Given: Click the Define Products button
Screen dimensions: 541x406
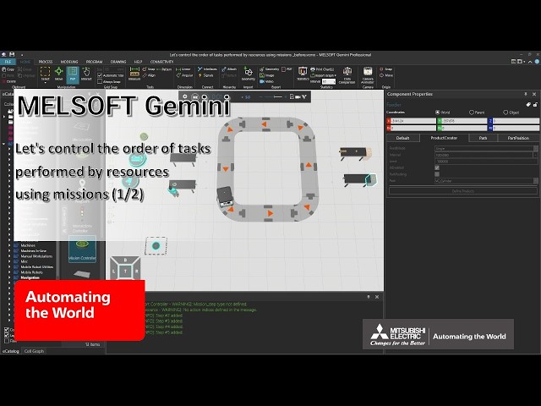Looking at the screenshot, I should pyautogui.click(x=463, y=191).
